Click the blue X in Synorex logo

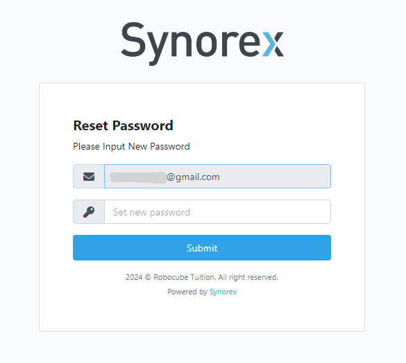point(273,44)
